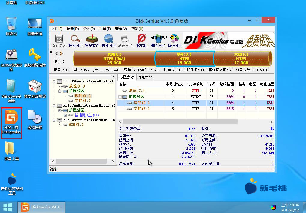Click the system tray color display icon
This screenshot has width=306, height=213.
tap(273, 208)
